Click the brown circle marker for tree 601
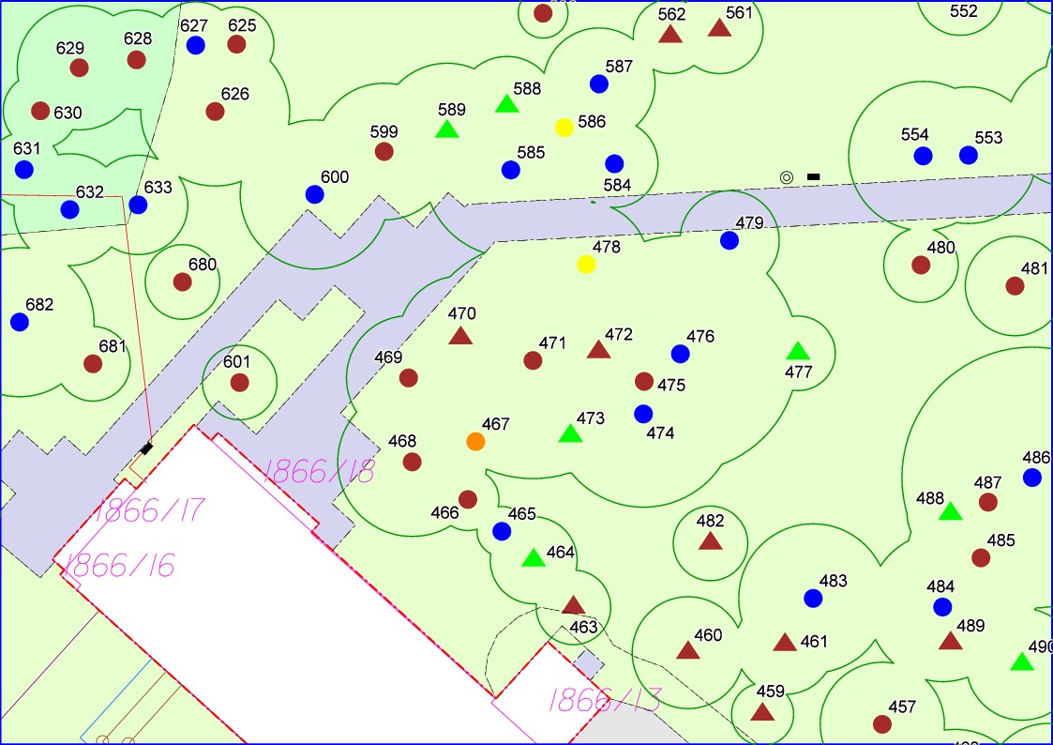 [239, 382]
